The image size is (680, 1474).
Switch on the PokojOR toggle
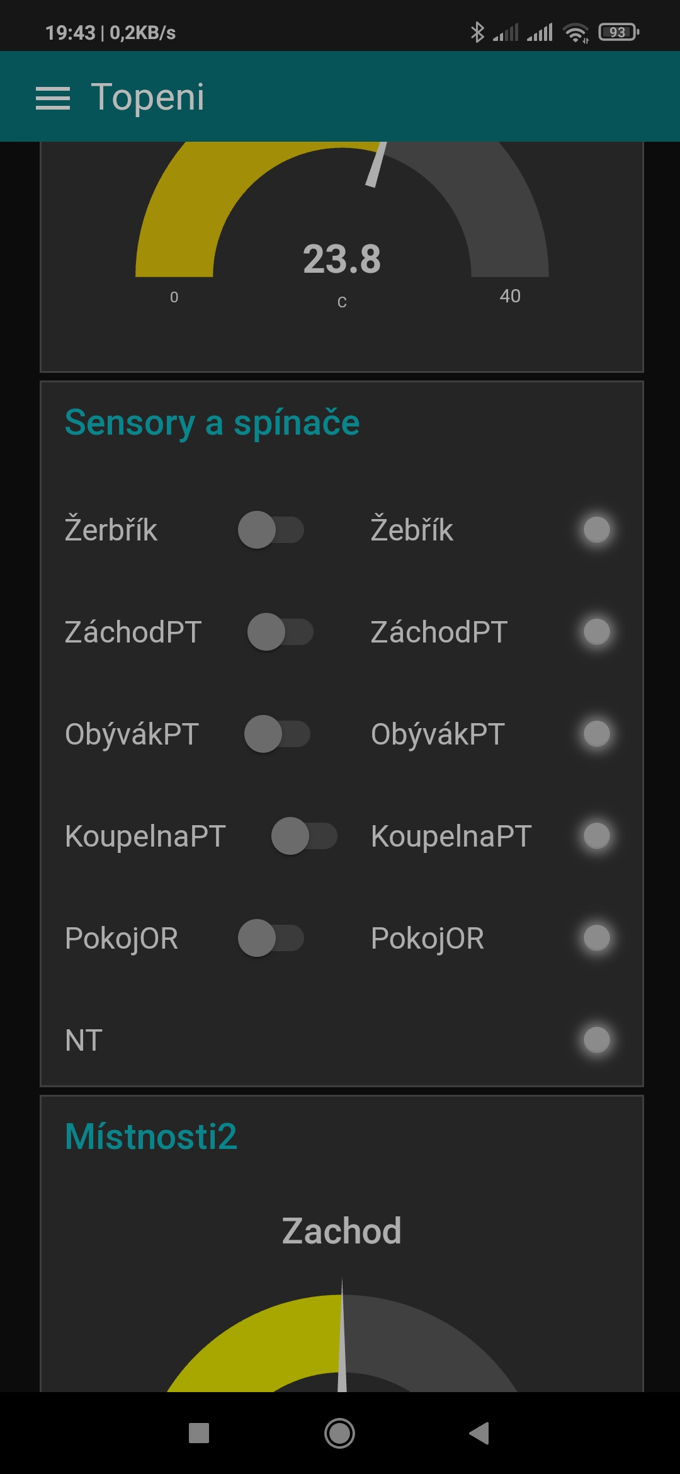pyautogui.click(x=271, y=938)
